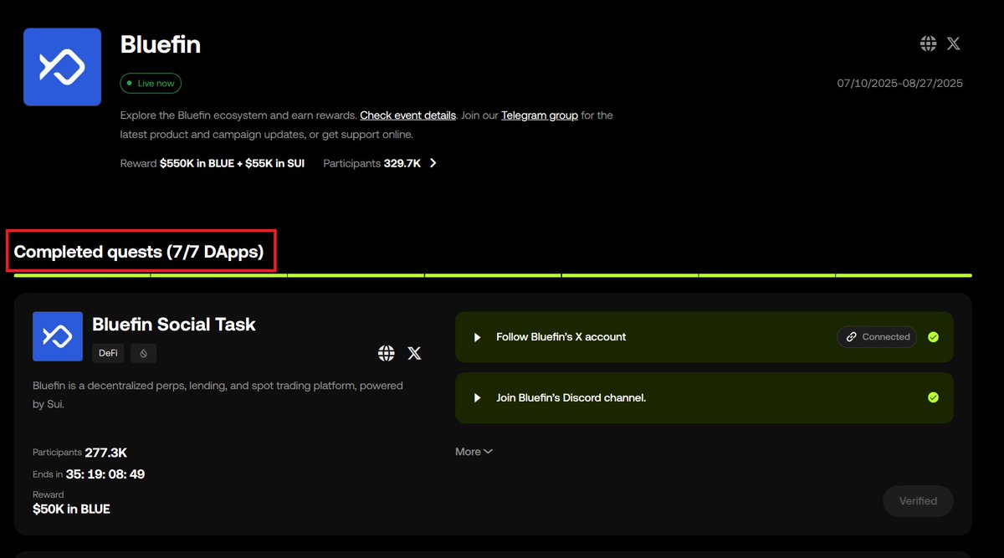Click the Verified button
1004x558 pixels.
coord(918,501)
